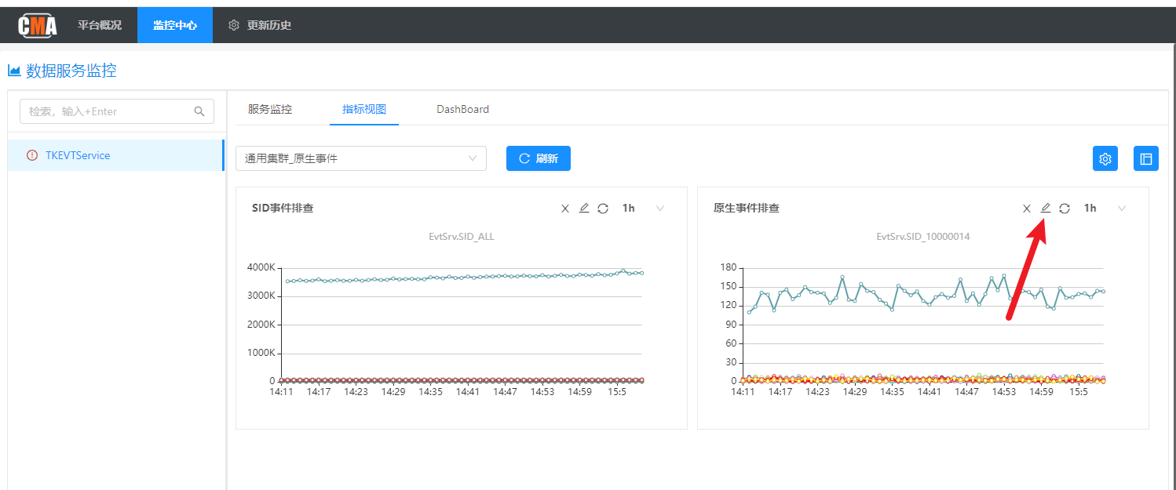Edit the 原生事件排查 chart with pencil icon

(x=1045, y=208)
